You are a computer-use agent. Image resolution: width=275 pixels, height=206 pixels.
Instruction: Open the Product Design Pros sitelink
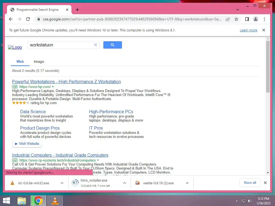[40, 128]
